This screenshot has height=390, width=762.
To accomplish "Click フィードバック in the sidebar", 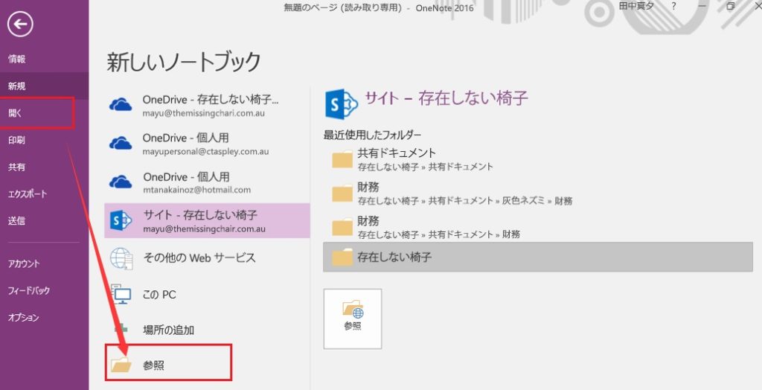I will pyautogui.click(x=29, y=290).
